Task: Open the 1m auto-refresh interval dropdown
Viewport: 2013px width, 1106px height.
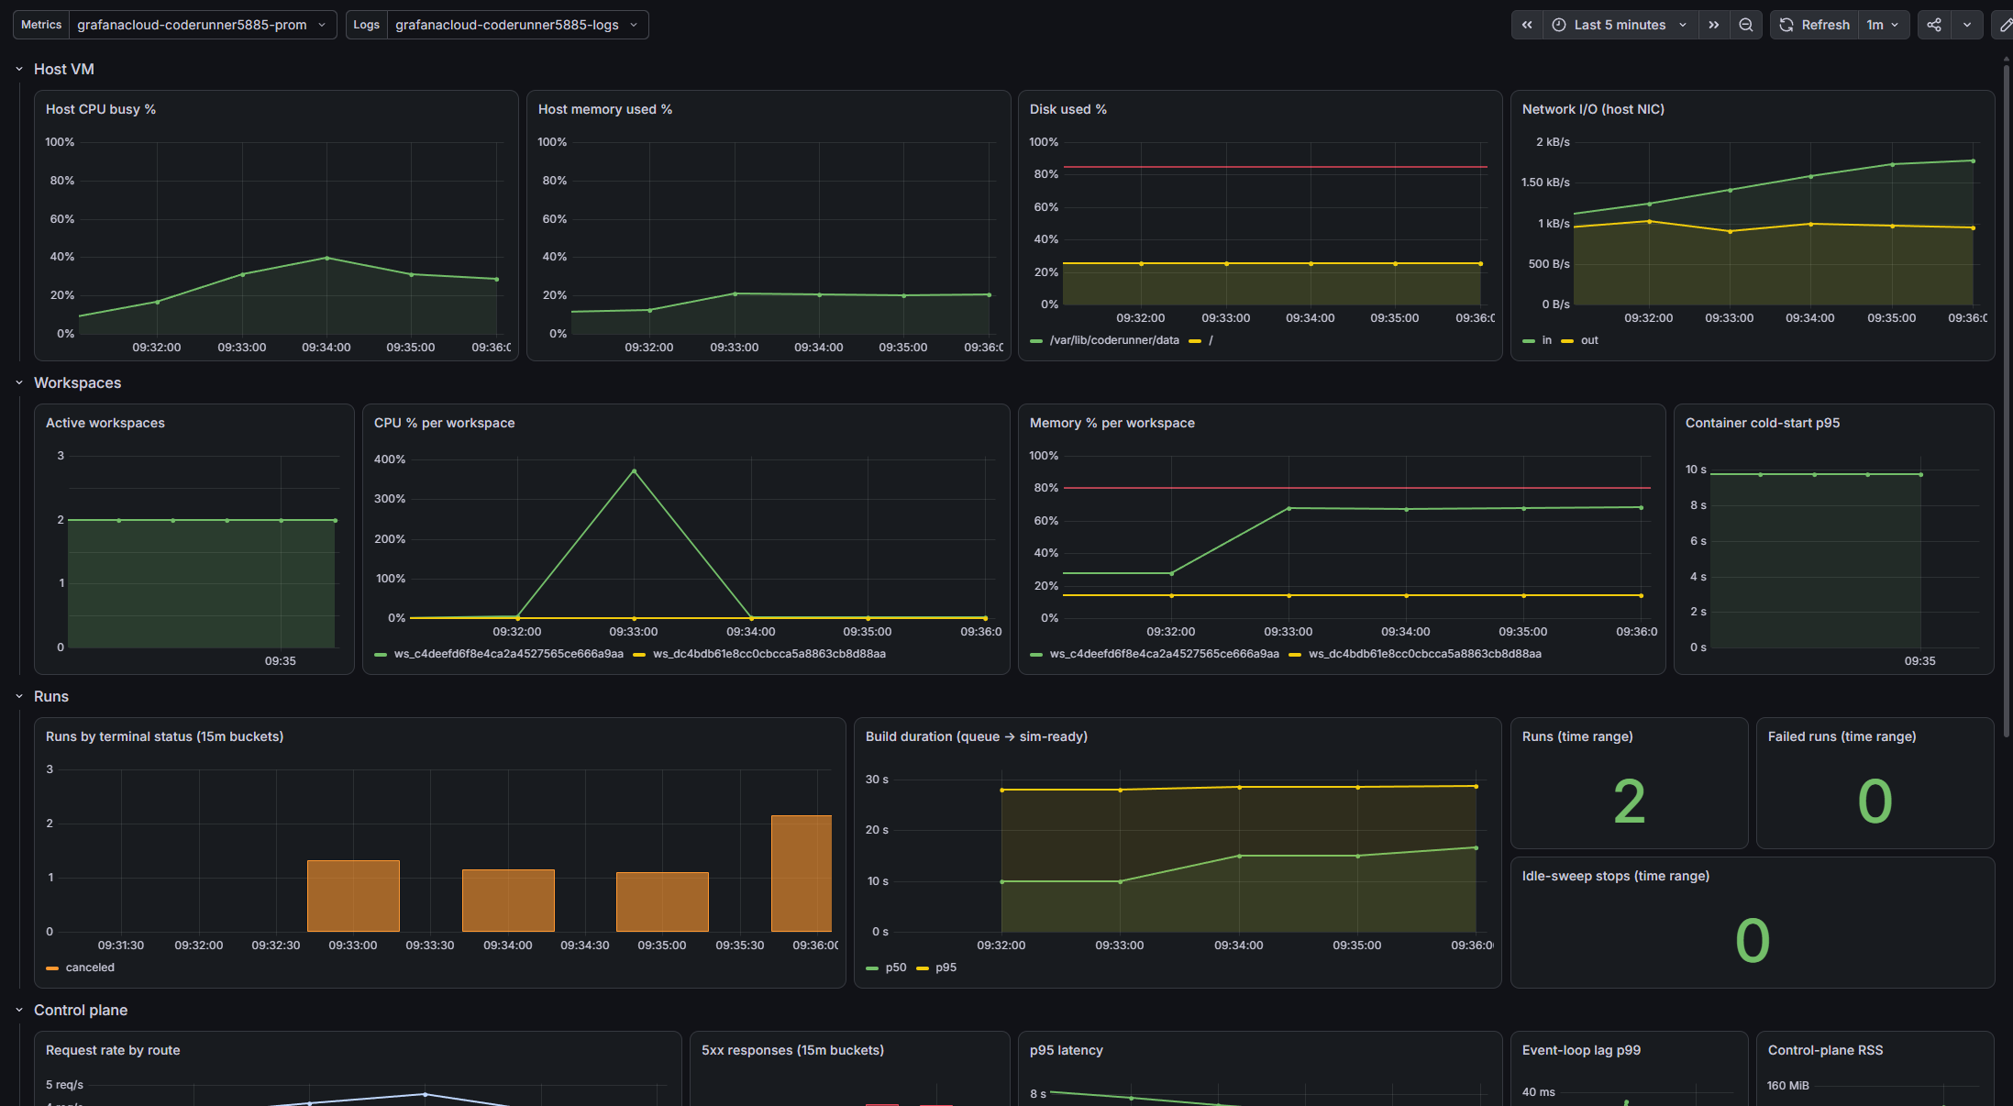Action: 1884,25
